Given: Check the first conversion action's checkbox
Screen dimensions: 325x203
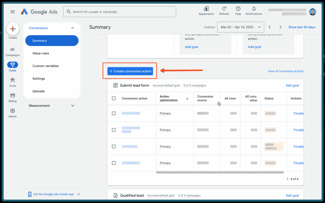Looking at the screenshot, I should [x=113, y=113].
